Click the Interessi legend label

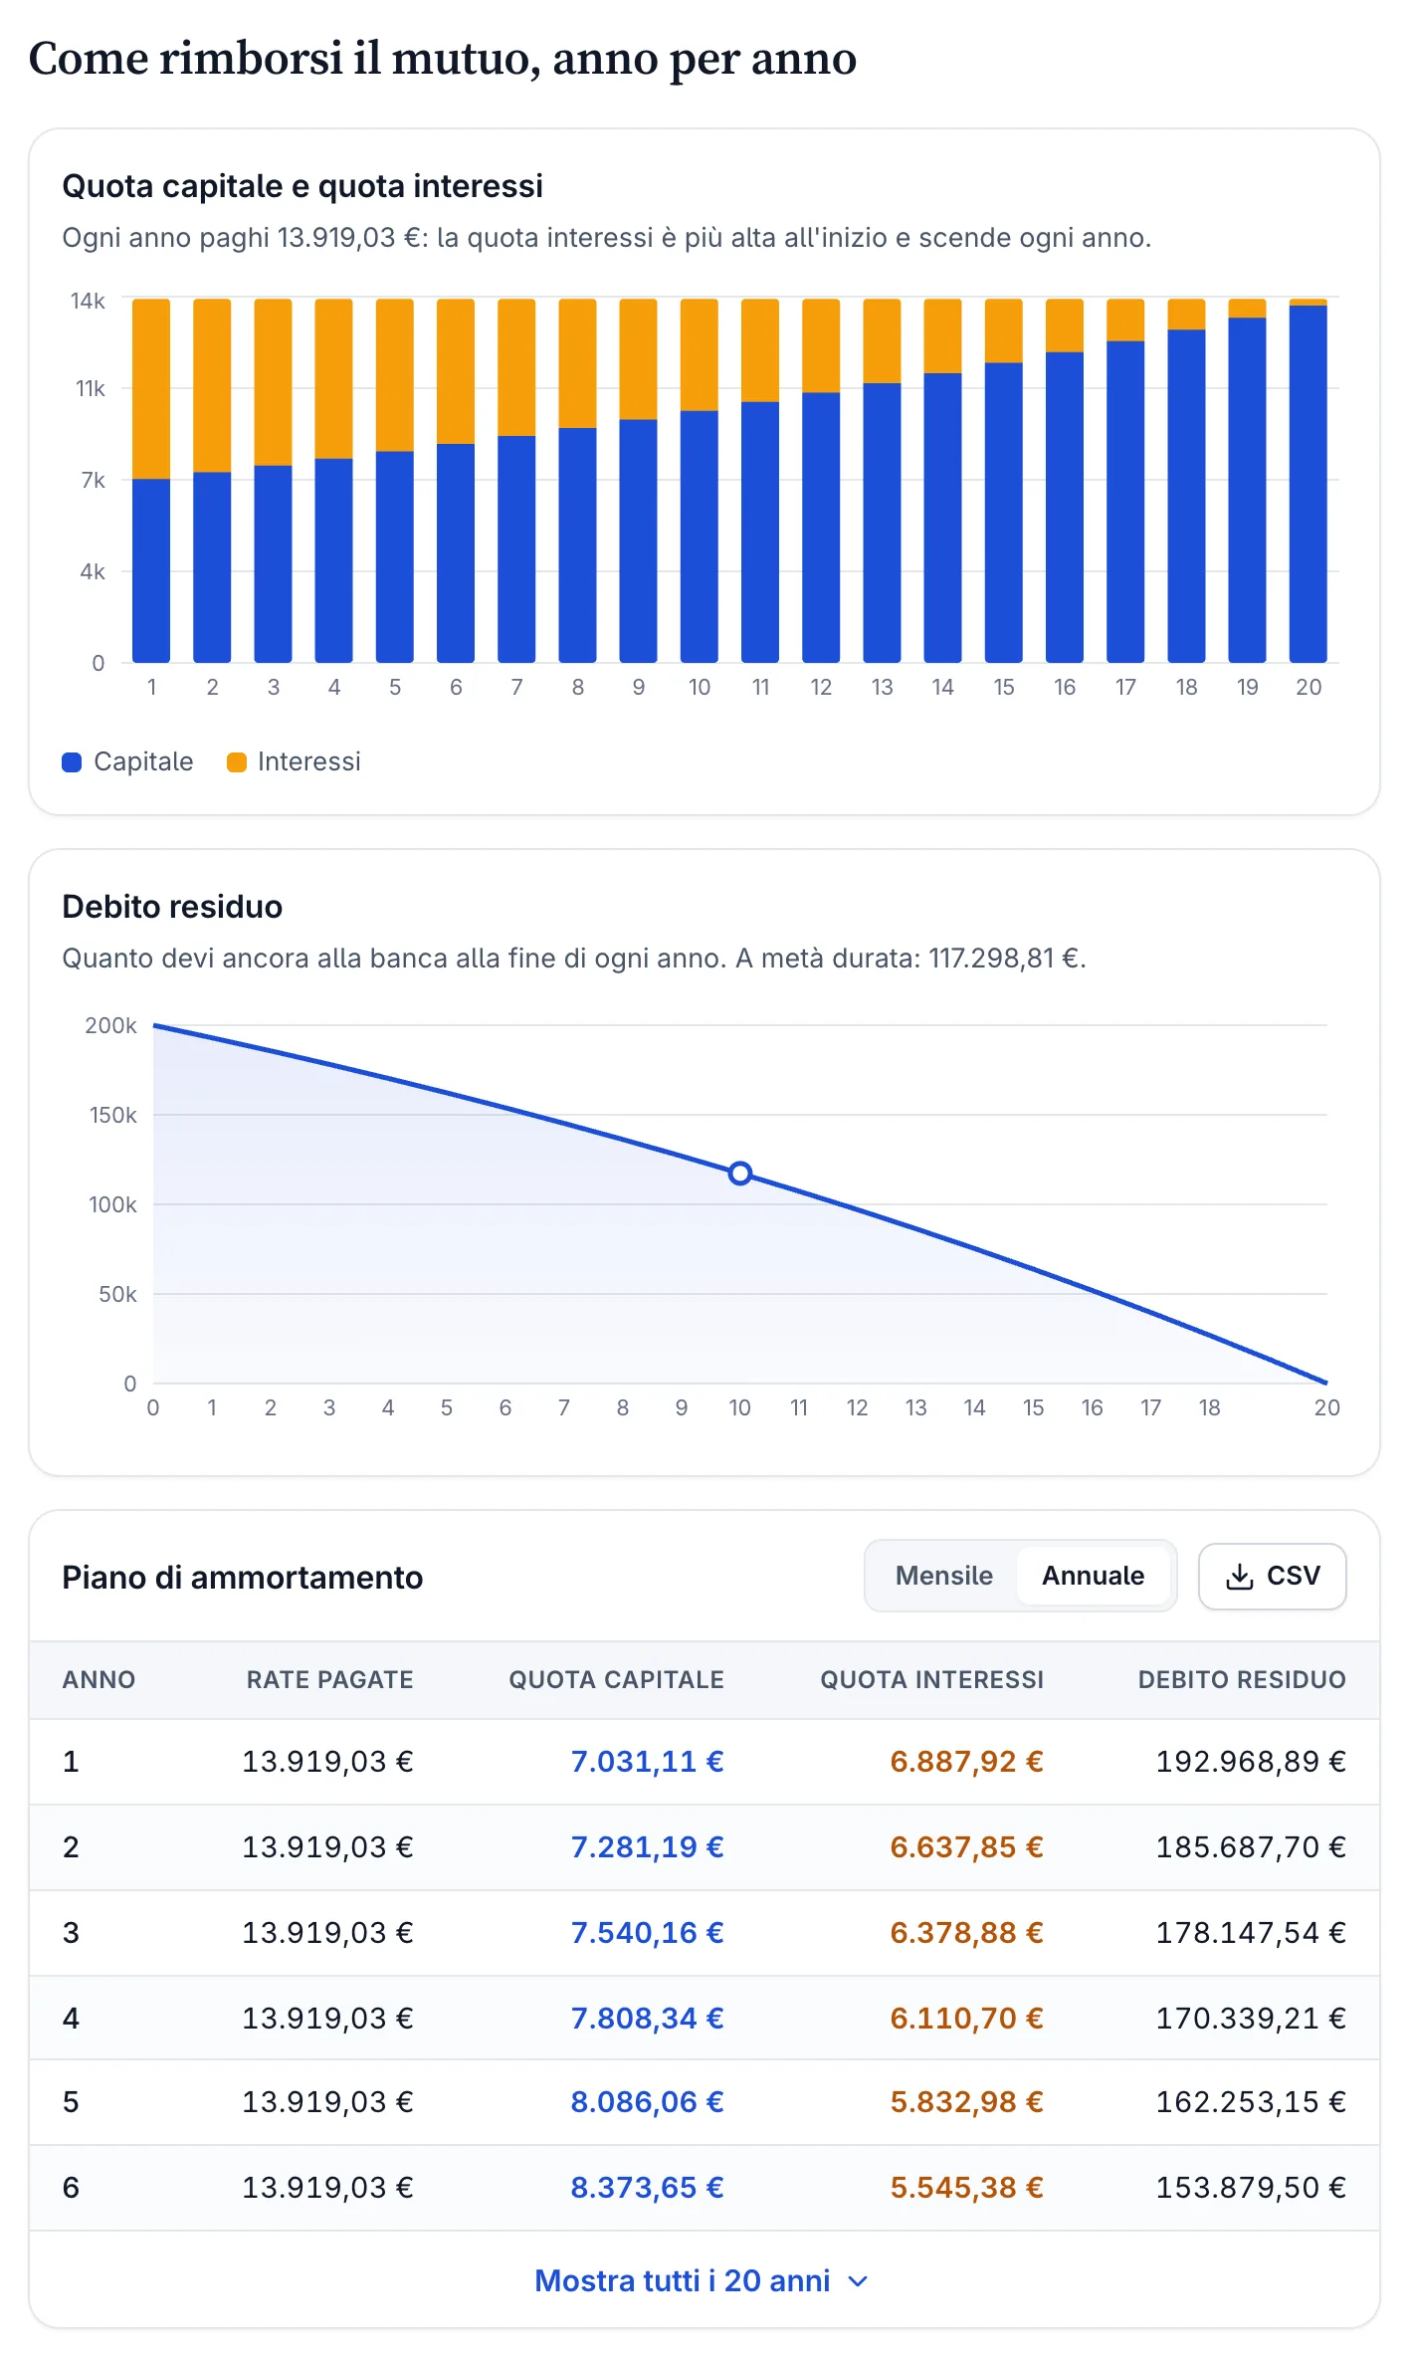point(308,761)
